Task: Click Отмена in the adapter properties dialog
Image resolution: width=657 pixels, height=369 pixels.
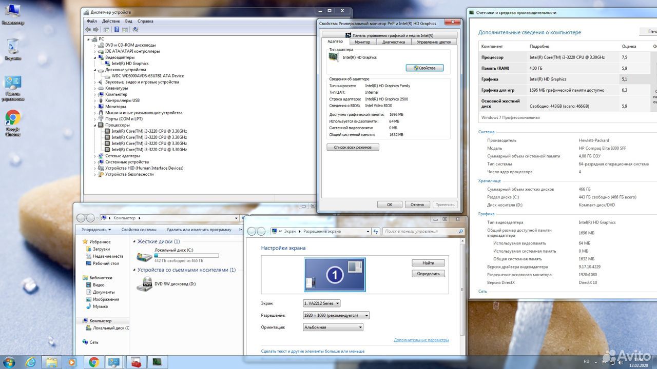Action: pos(417,204)
